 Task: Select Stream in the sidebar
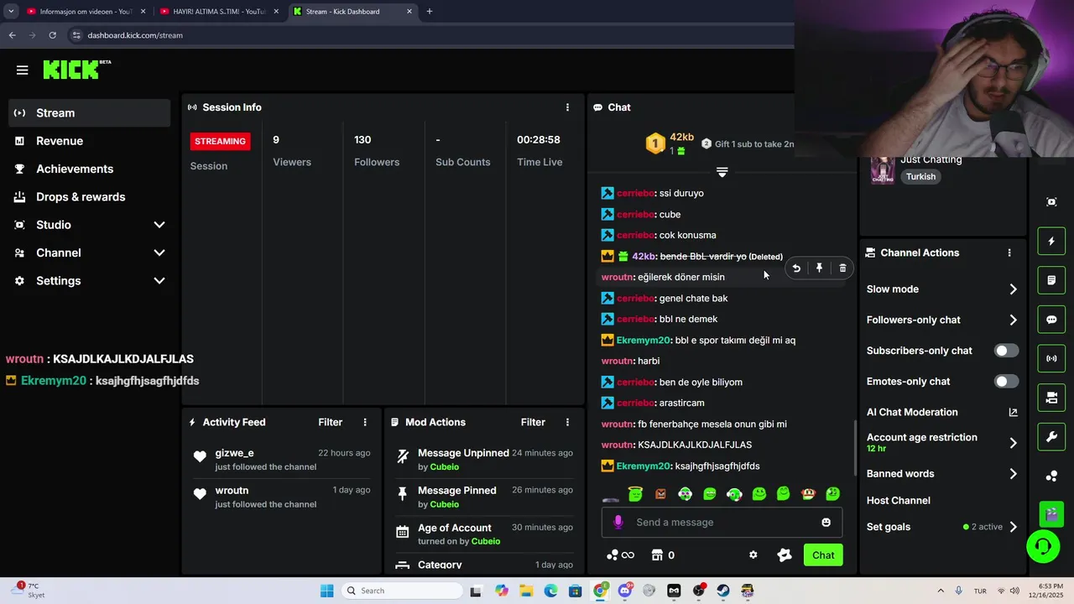pyautogui.click(x=90, y=113)
